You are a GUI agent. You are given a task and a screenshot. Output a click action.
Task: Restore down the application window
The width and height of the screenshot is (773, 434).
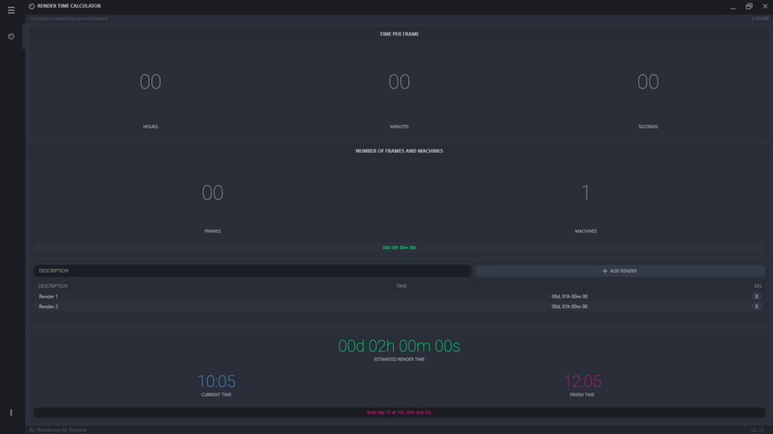(749, 6)
